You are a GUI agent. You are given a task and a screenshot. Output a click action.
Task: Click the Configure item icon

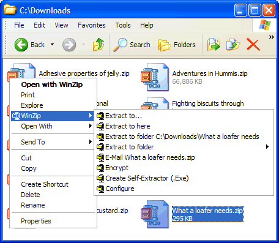click(x=100, y=189)
